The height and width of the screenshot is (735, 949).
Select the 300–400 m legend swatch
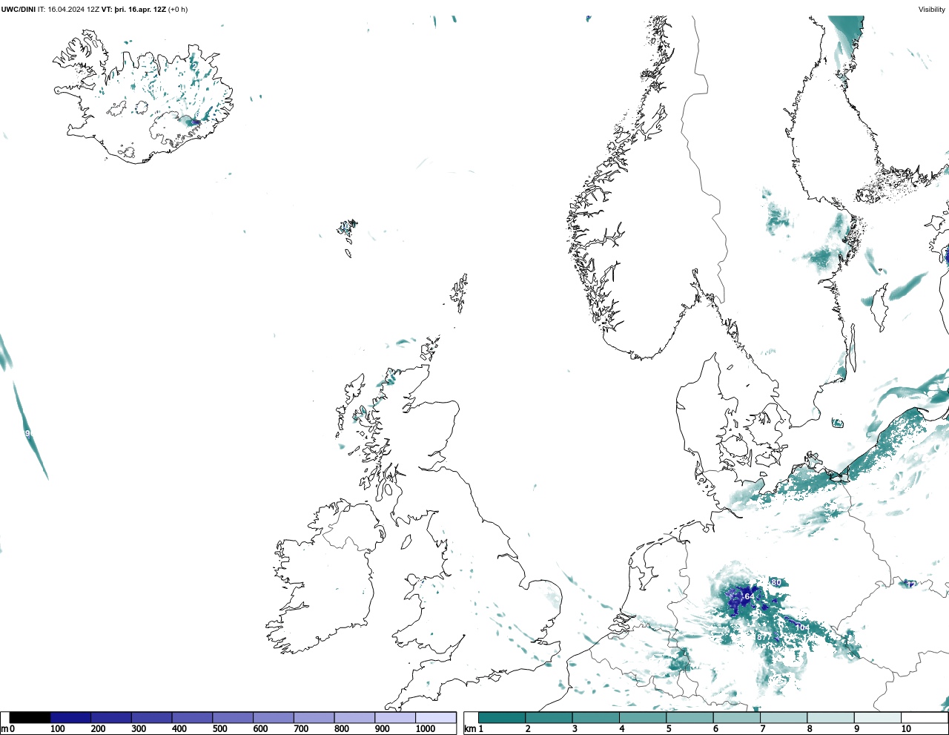coord(151,717)
